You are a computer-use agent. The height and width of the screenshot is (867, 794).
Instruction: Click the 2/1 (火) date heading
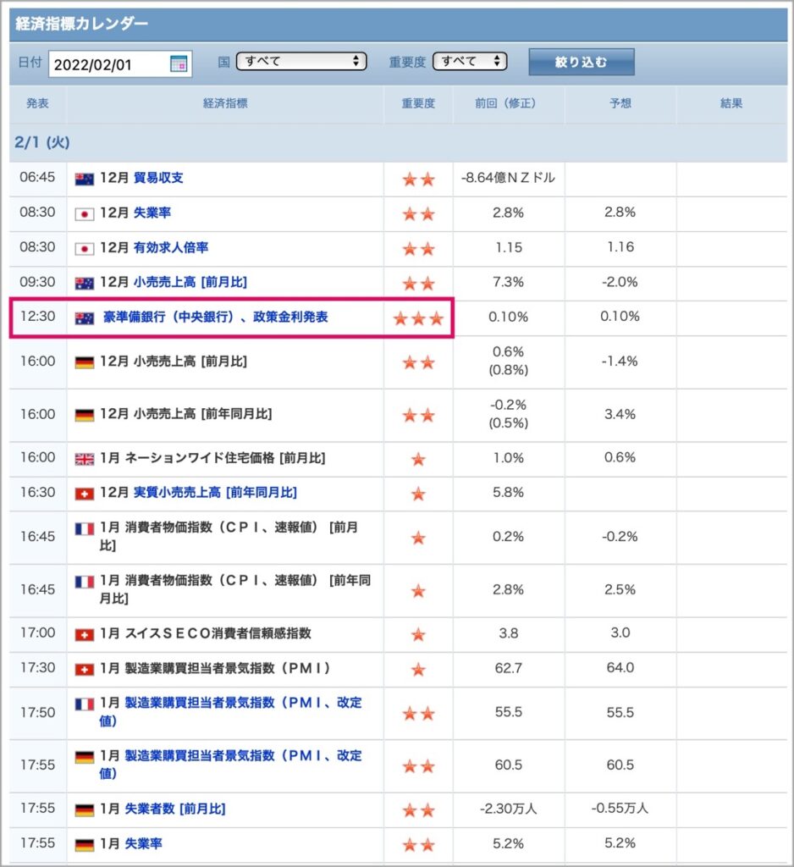(42, 142)
